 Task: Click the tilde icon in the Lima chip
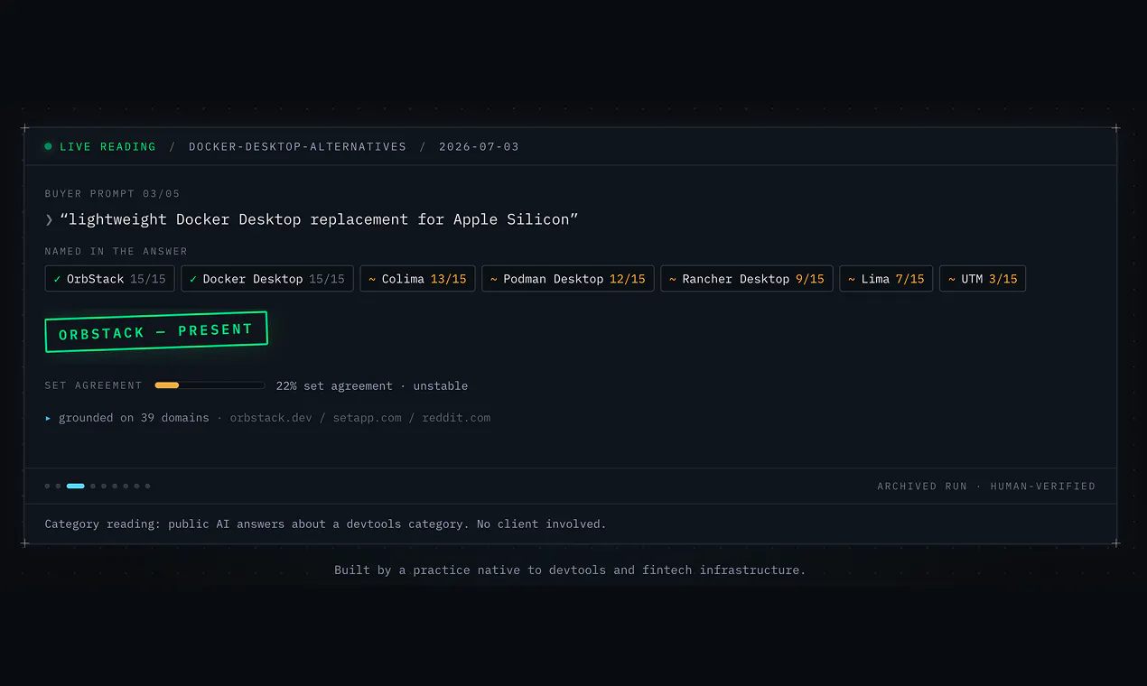coord(851,279)
